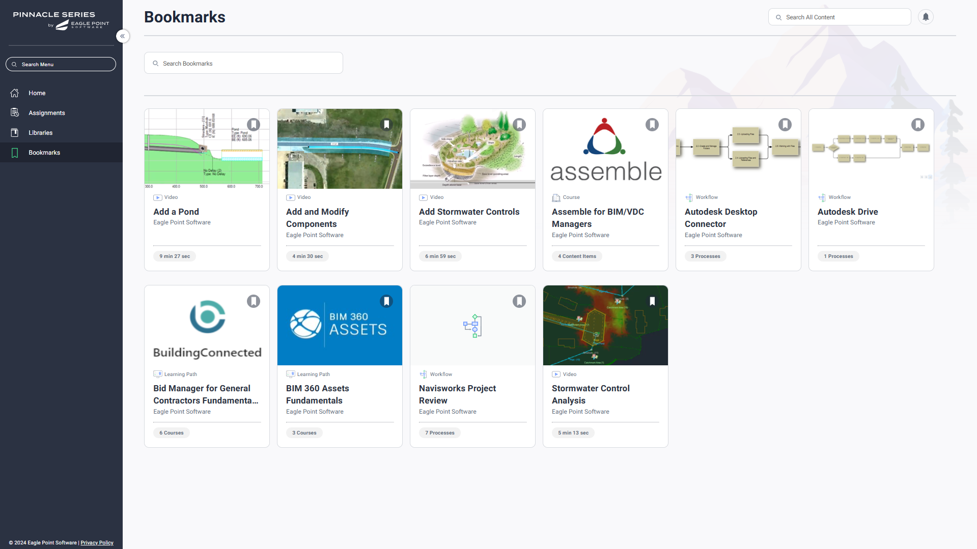Open the Add and Modify Components thumbnail
The width and height of the screenshot is (977, 549).
(340, 149)
